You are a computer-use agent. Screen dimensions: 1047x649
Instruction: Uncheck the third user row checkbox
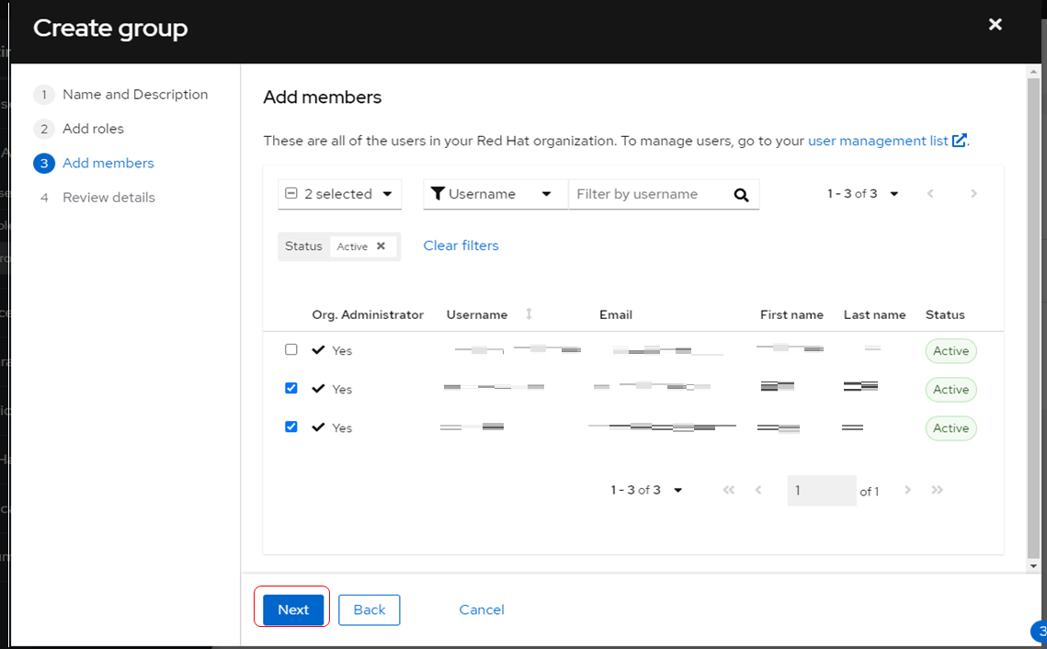[291, 427]
